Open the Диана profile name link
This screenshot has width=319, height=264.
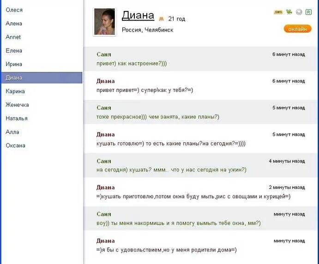138,15
